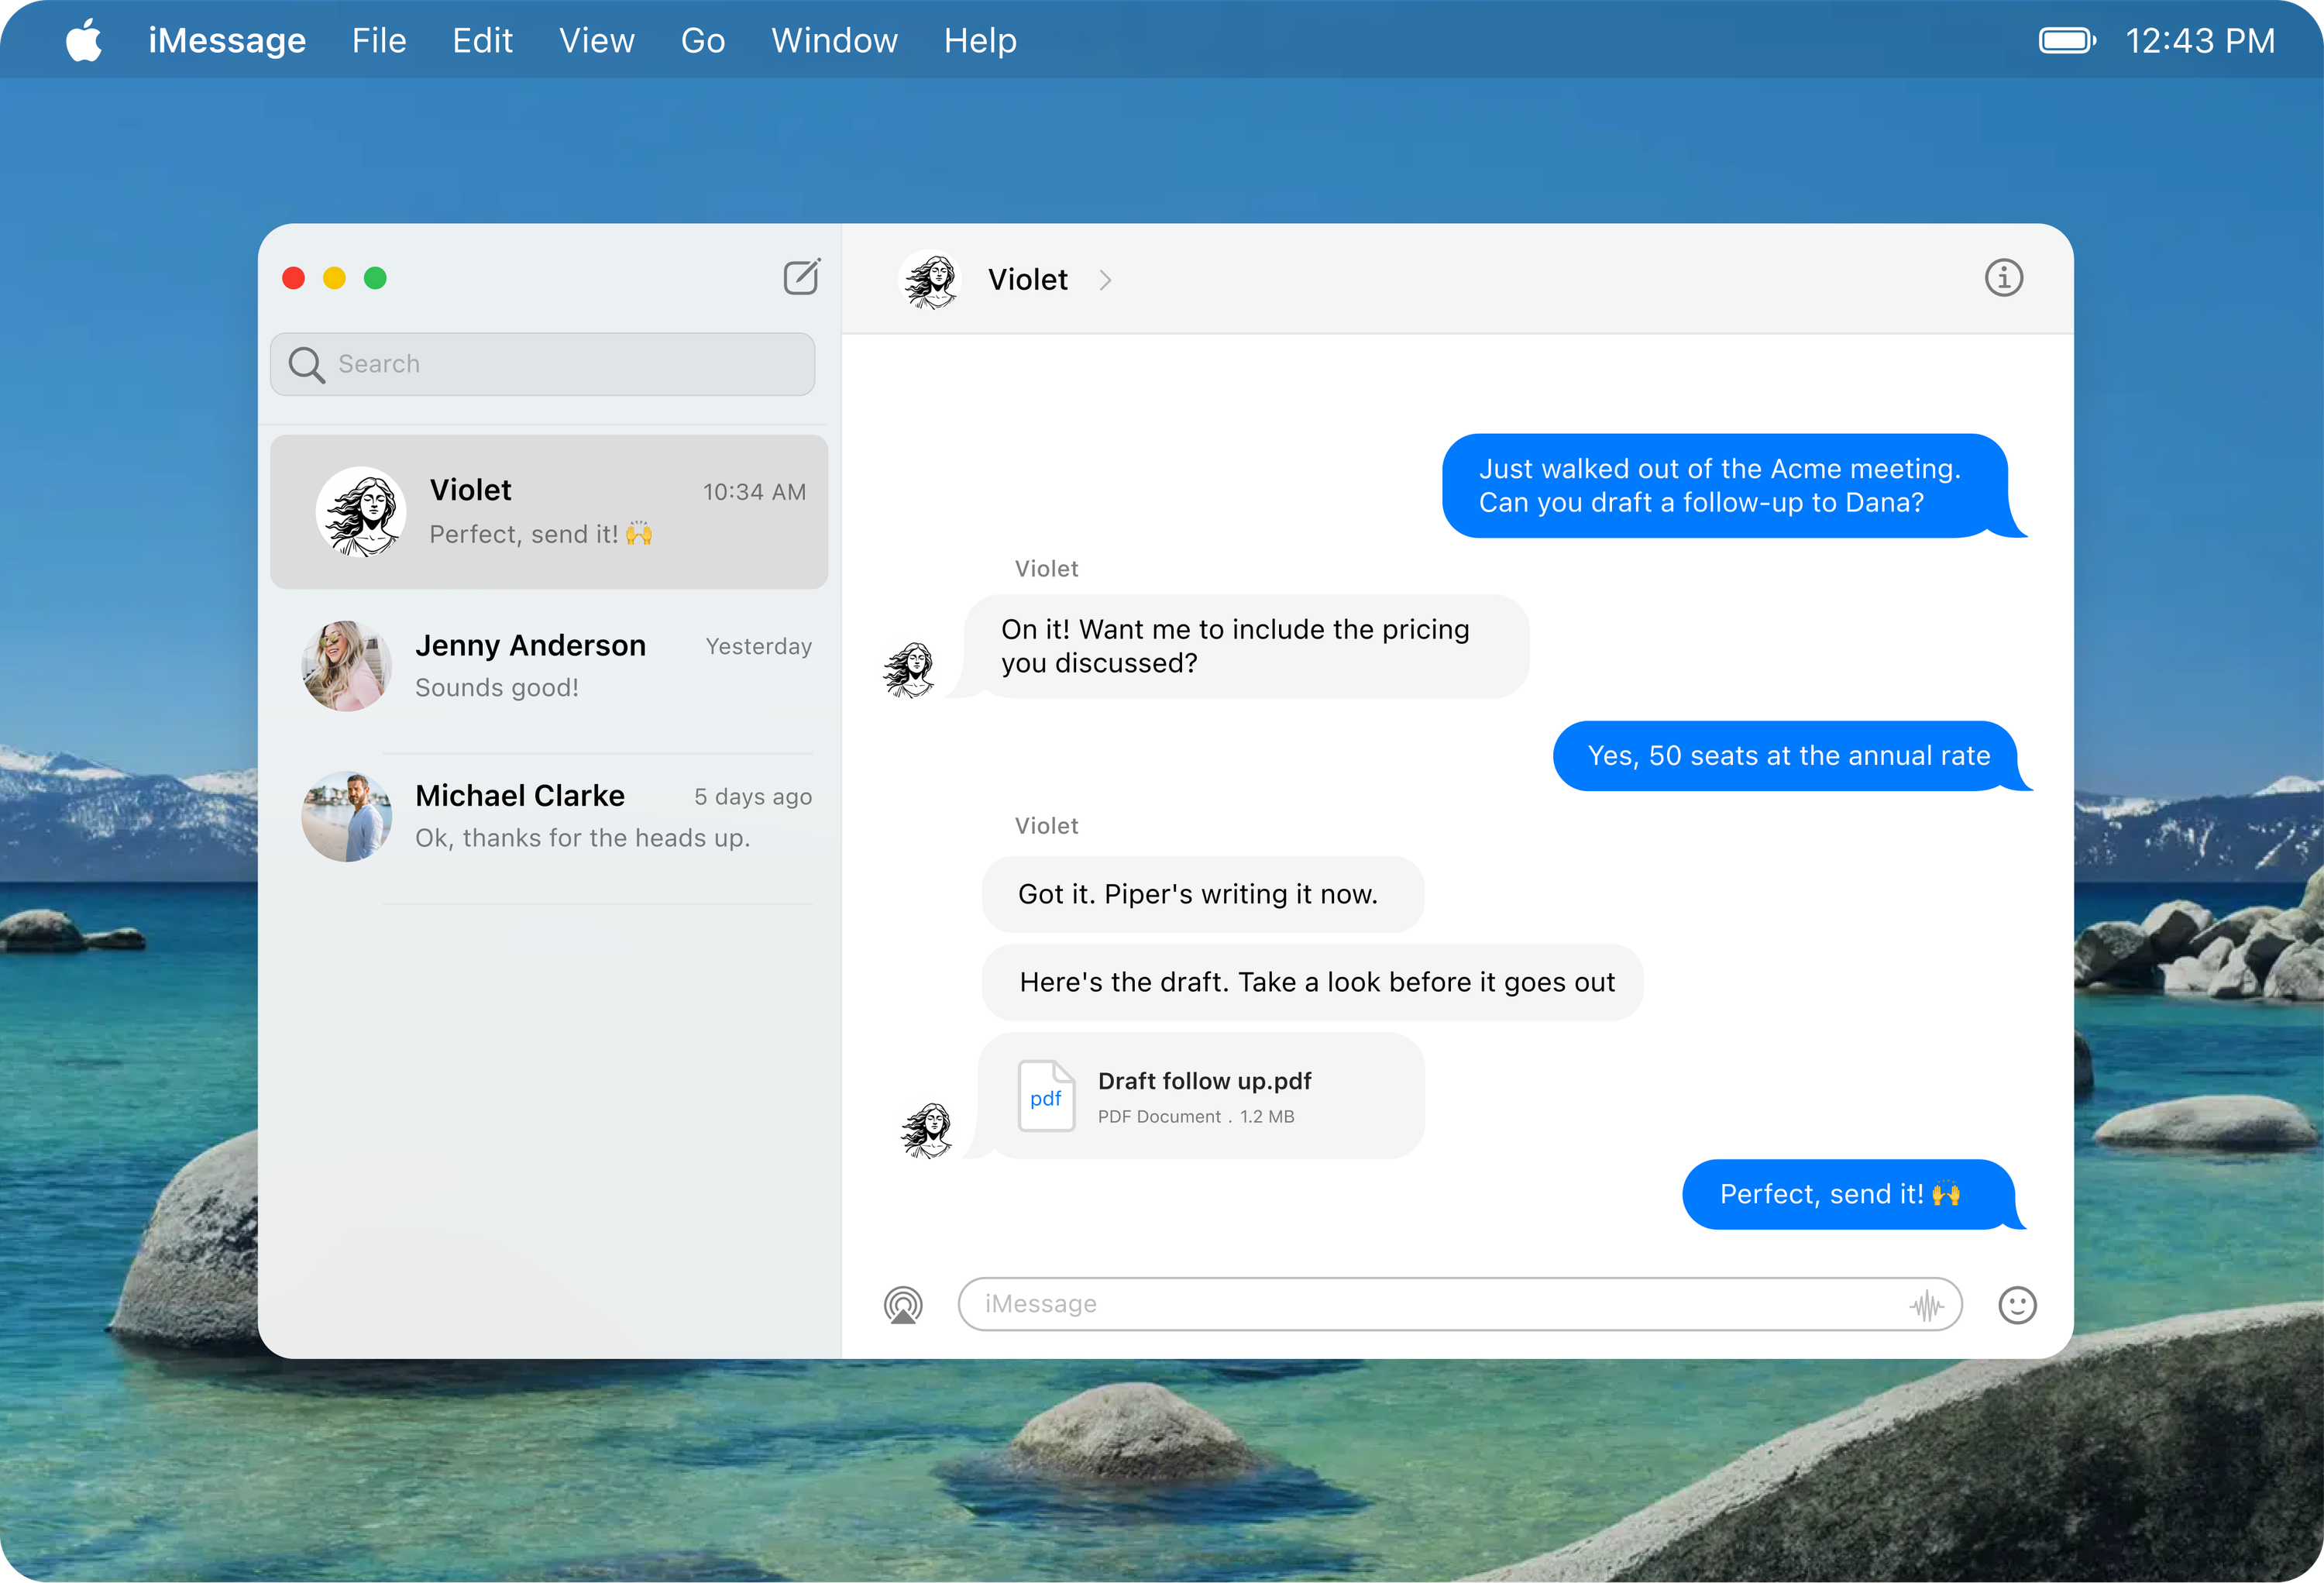This screenshot has width=2324, height=1583.
Task: Click the 'Got it. Piper's writing it now.' message
Action: (x=1202, y=894)
